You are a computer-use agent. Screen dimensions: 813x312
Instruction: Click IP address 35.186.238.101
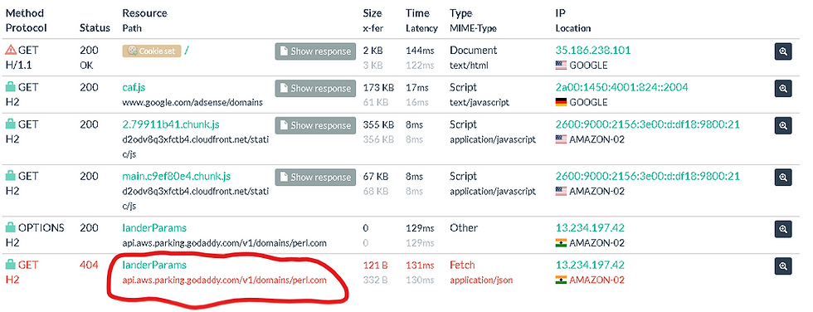(x=593, y=51)
